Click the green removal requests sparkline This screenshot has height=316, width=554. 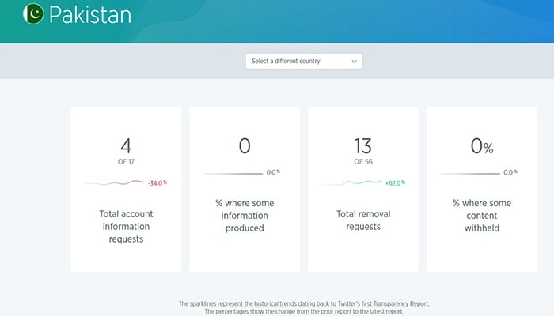pyautogui.click(x=352, y=182)
